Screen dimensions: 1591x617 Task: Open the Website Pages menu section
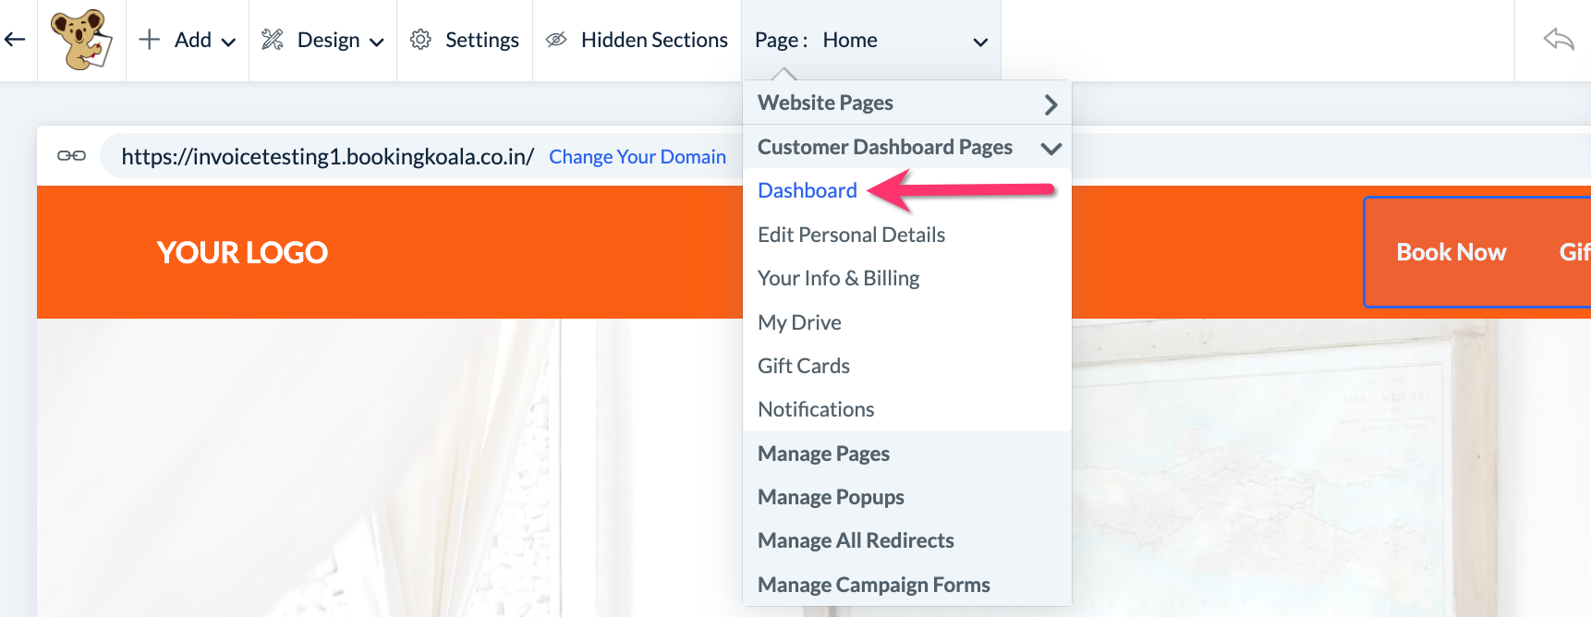click(x=906, y=103)
